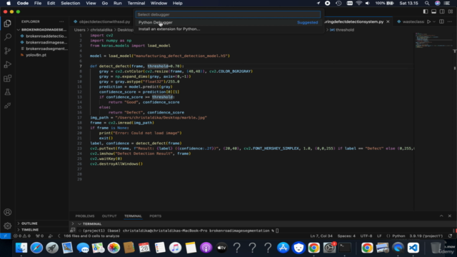Open yolov8n.pt in Explorer
This screenshot has height=257, width=457.
pos(41,55)
